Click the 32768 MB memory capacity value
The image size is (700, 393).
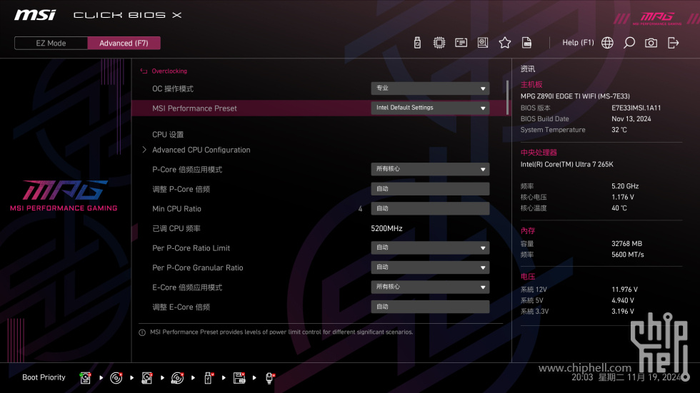click(626, 244)
